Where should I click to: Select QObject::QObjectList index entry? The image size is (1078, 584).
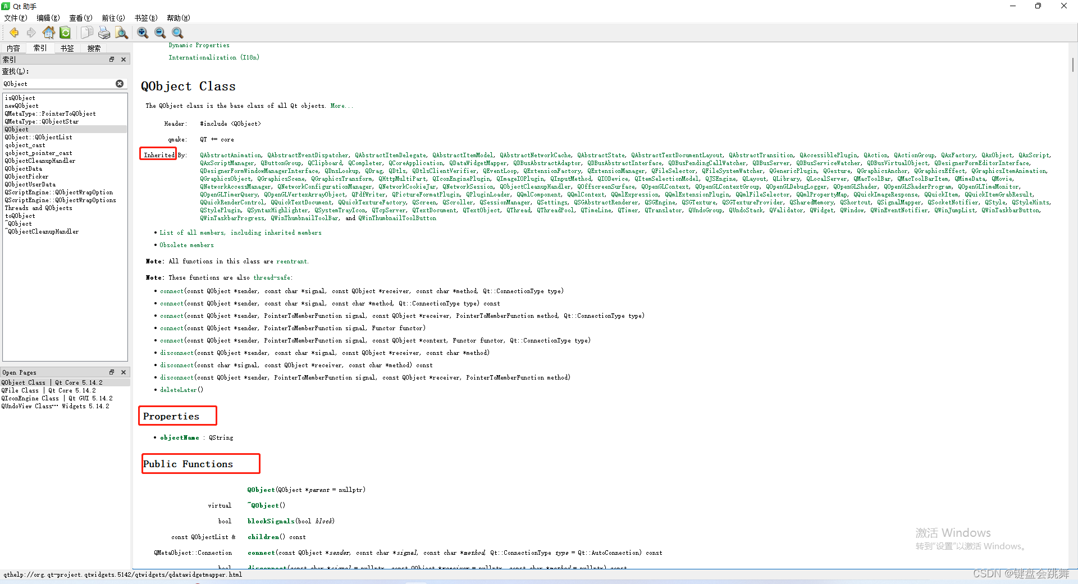click(x=39, y=137)
